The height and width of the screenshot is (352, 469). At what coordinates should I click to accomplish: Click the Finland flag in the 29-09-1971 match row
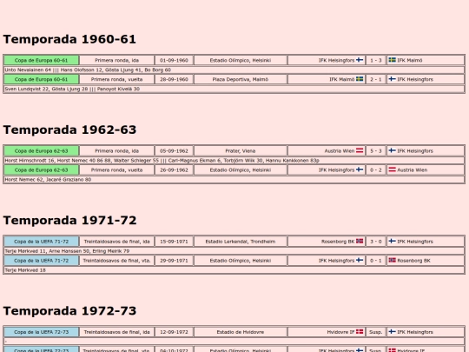coord(360,261)
